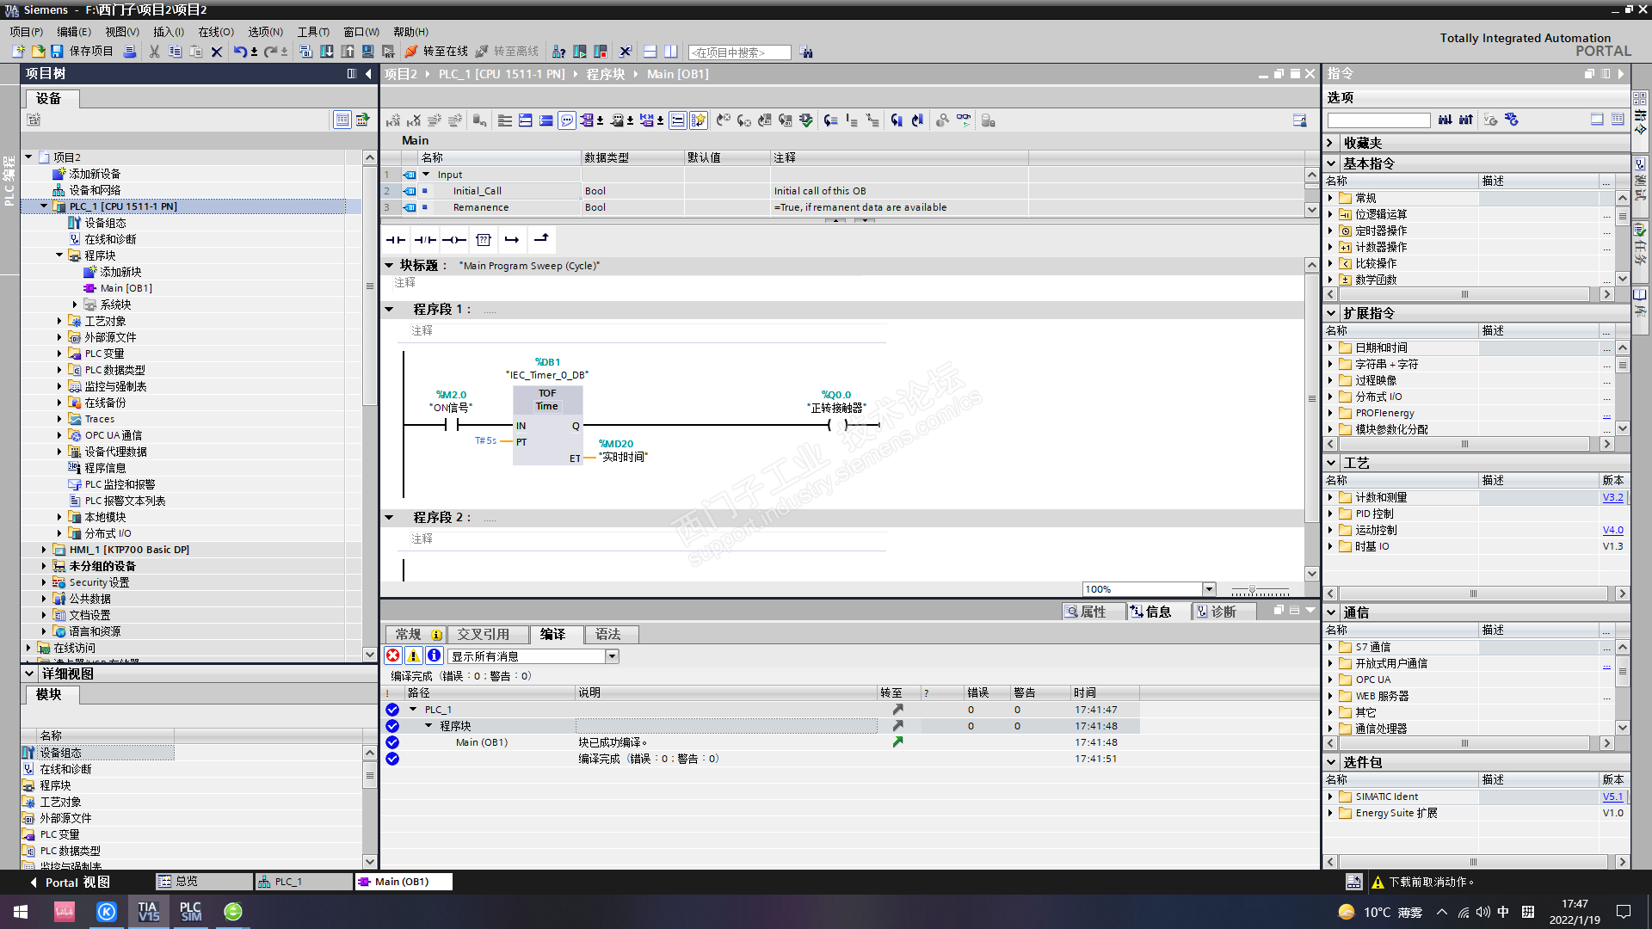Click the project search input field
Screen dimensions: 1652x929
[739, 52]
